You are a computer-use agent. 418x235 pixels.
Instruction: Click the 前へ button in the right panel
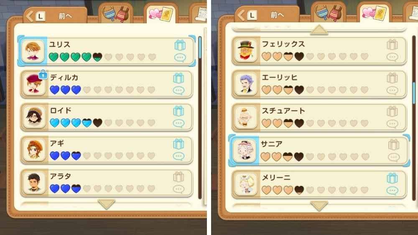[268, 15]
